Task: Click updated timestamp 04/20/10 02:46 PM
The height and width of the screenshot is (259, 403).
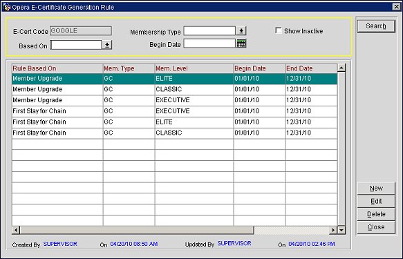Action: [312, 244]
